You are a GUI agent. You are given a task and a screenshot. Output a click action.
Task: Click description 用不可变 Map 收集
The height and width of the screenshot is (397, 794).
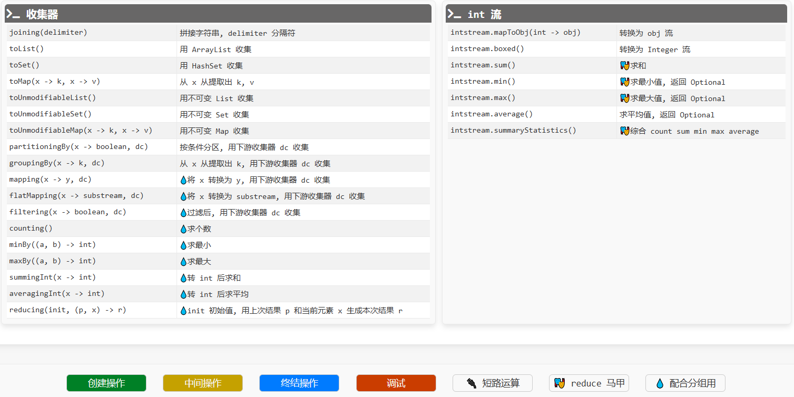point(214,131)
